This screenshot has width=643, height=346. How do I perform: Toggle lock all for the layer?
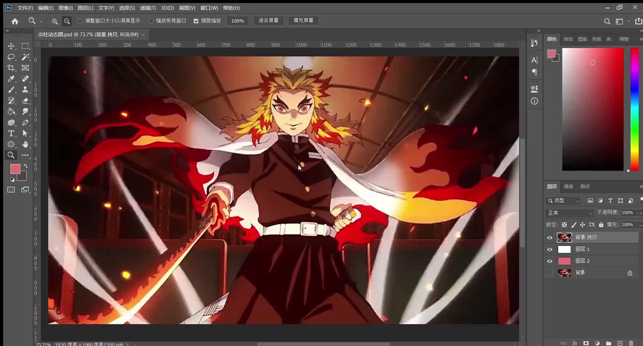pos(601,225)
